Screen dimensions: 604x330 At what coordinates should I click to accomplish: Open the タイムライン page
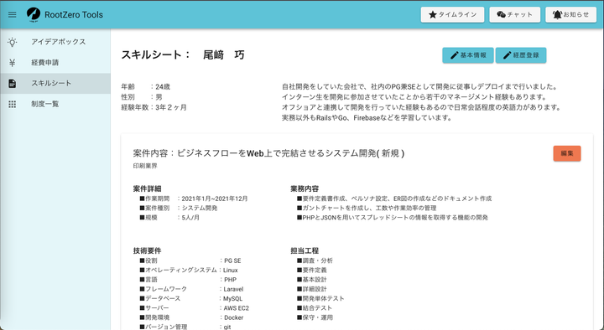pyautogui.click(x=452, y=14)
